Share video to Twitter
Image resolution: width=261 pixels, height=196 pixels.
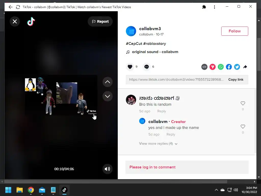tap(237, 67)
